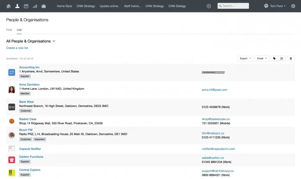
Task: Click the Anna Davidson profile photo
Action: [11, 90]
